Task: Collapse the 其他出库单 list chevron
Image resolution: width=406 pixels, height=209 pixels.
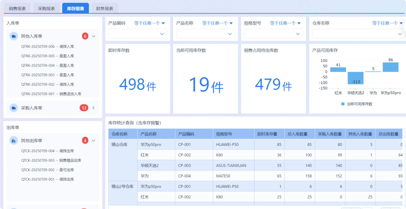Action: (94, 140)
